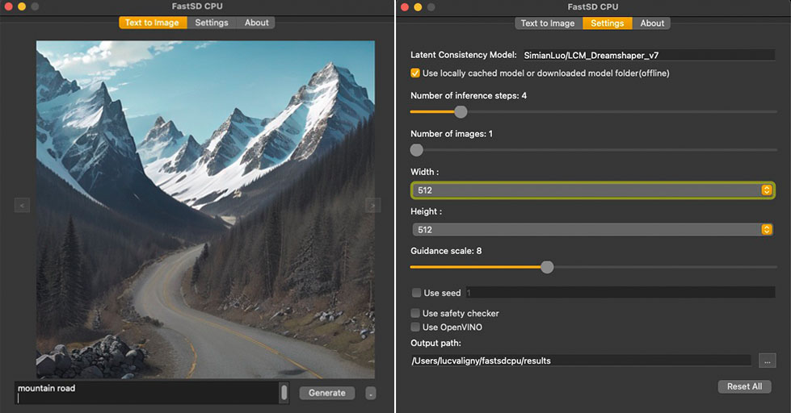Click the previous image arrow button
Screen dimensions: 791x413
(x=22, y=206)
